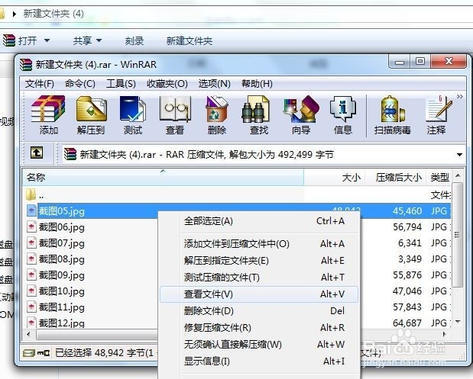The width and height of the screenshot is (473, 379).
Task: Click the Add (添加) toolbar icon
Action: 48,114
